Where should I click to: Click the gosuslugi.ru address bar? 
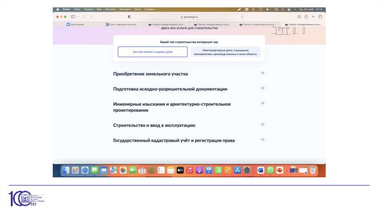click(189, 17)
